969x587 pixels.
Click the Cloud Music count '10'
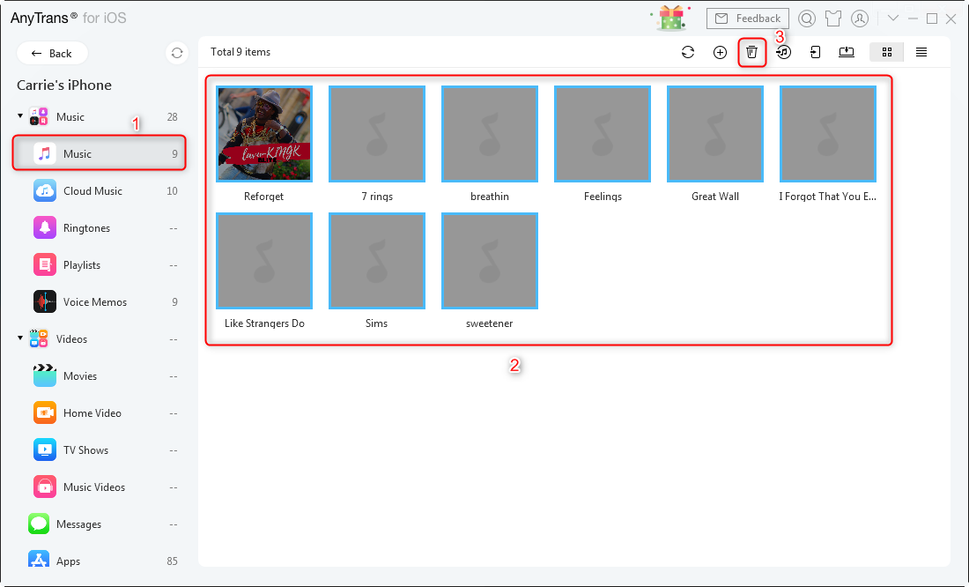(172, 191)
